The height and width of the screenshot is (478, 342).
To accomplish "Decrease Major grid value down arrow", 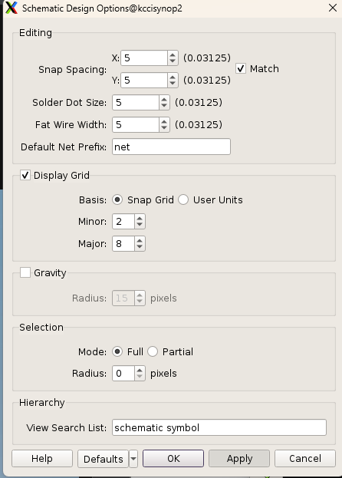I will pos(140,247).
